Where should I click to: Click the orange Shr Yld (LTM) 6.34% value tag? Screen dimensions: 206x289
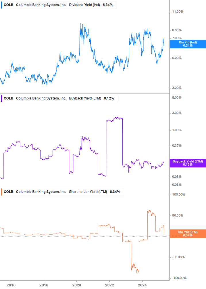tap(188, 234)
